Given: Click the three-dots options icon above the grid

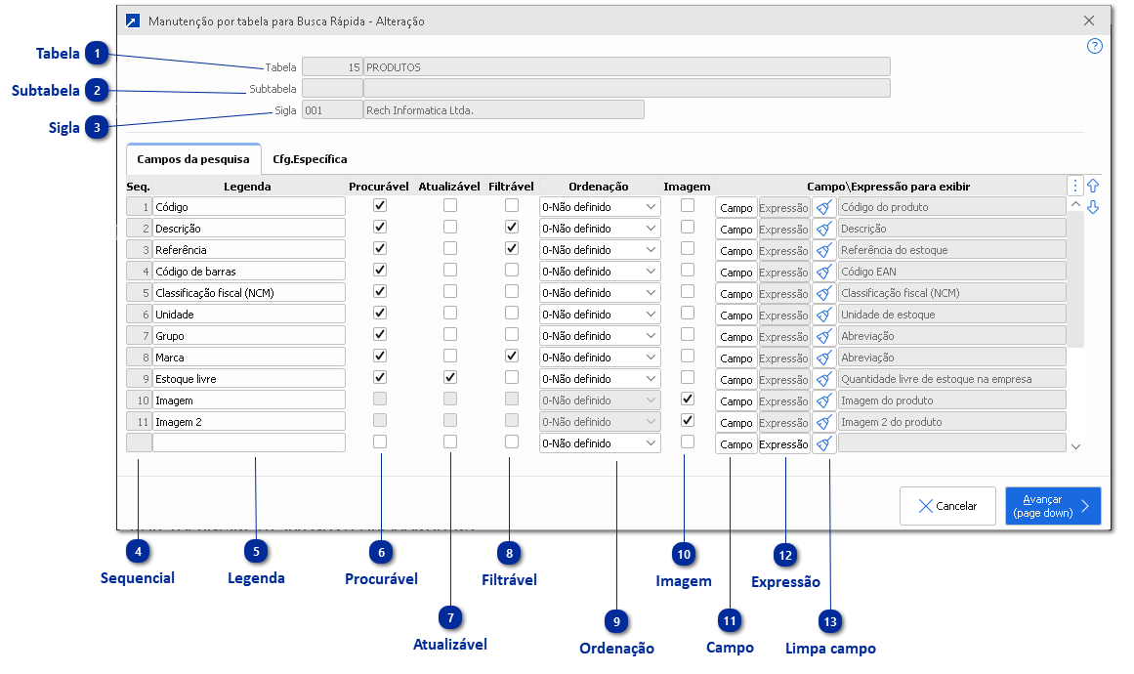Looking at the screenshot, I should [x=1075, y=186].
